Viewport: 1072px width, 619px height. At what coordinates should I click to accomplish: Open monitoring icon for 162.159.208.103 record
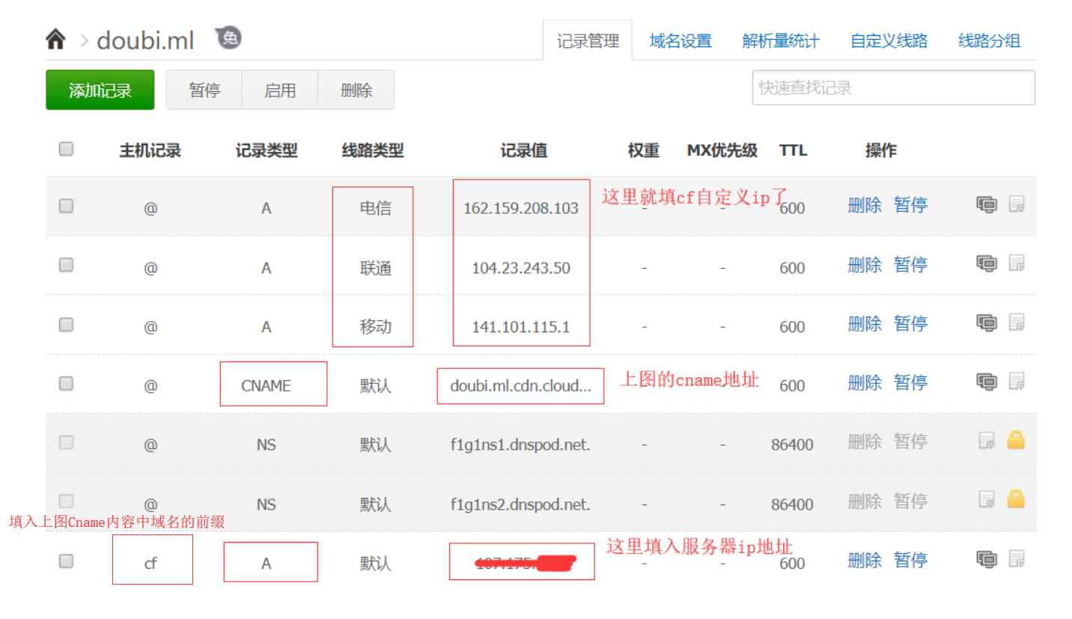(x=987, y=204)
